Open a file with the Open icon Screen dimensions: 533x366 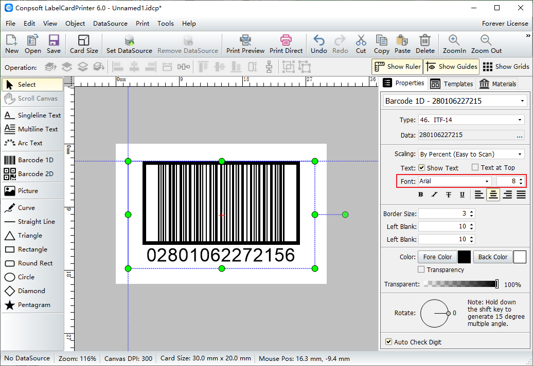[32, 44]
